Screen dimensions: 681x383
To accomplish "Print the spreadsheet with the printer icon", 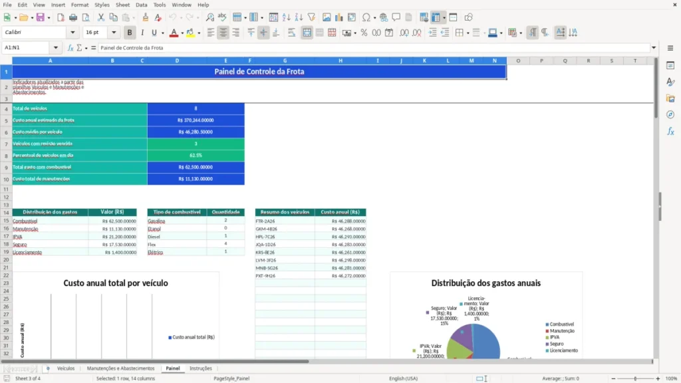I will [73, 17].
